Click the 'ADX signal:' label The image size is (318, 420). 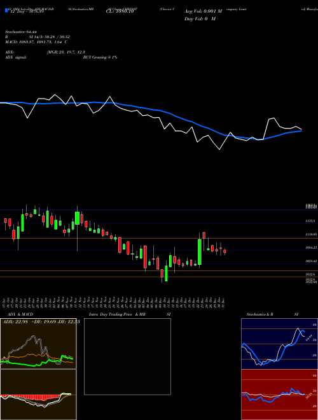point(16,57)
